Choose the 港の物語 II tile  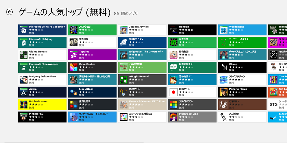pyautogui.click(x=192, y=80)
